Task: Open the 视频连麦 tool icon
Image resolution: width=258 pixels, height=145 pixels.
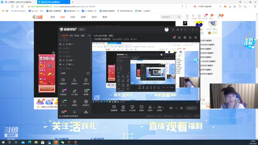Action: point(63,92)
